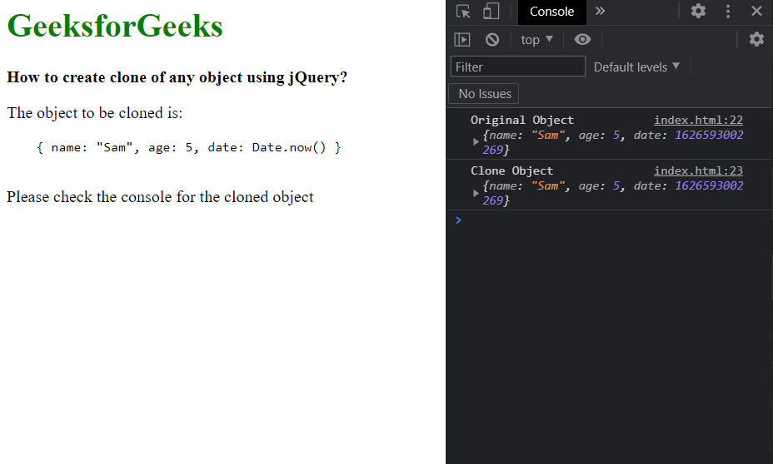The width and height of the screenshot is (773, 464).
Task: Open DevTools settings gear in top bar
Action: 698,12
